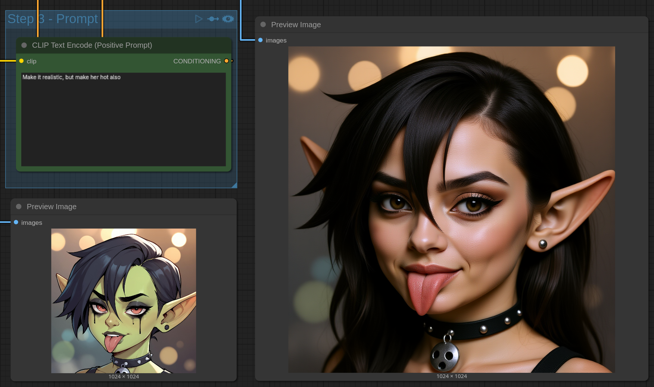This screenshot has width=654, height=387.
Task: Click the CONDITIONING output connector
Action: 226,61
